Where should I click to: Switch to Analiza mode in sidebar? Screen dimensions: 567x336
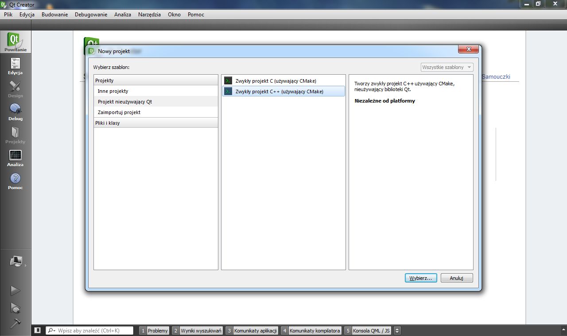[x=16, y=158]
